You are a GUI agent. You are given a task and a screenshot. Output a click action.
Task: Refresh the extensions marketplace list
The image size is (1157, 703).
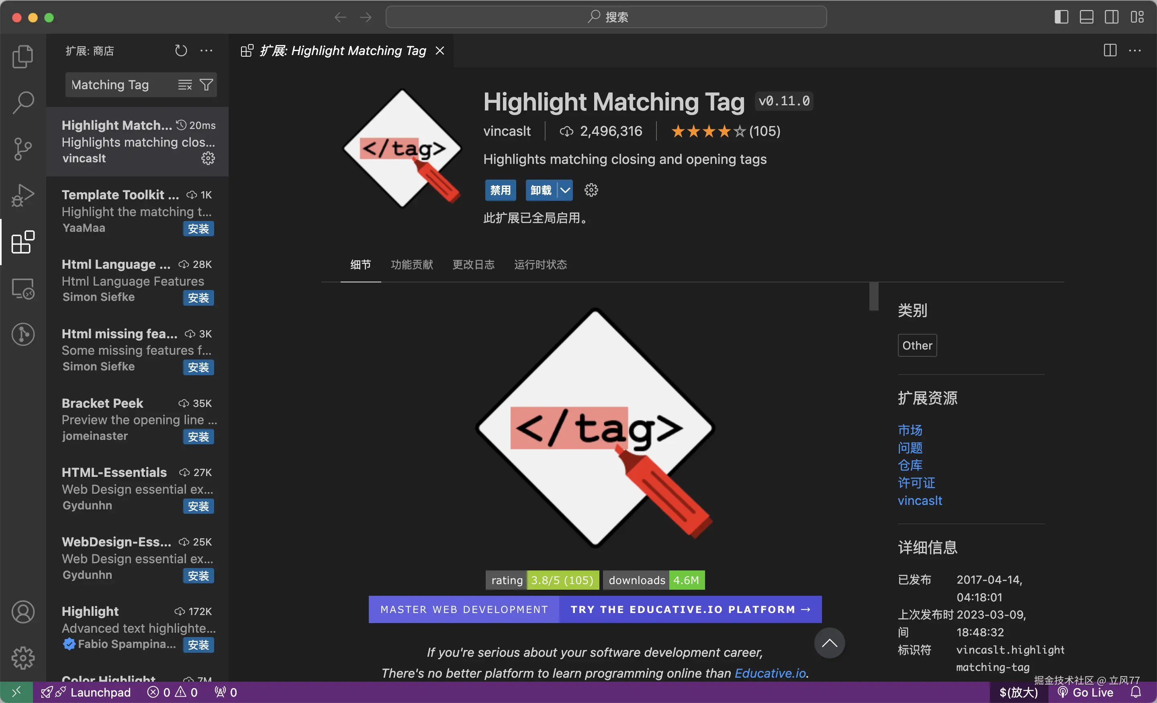pos(181,51)
